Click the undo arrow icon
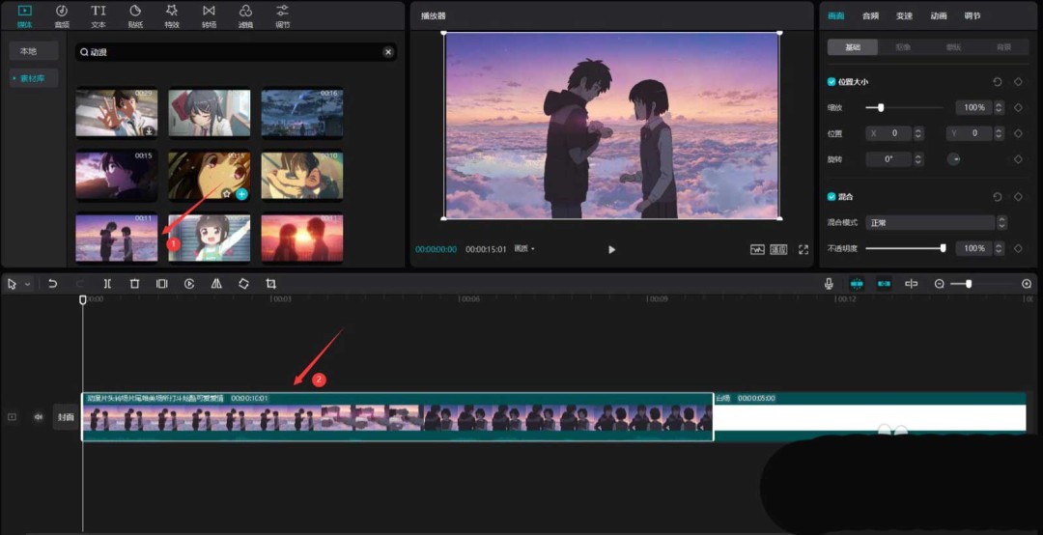The width and height of the screenshot is (1043, 535). (x=52, y=284)
